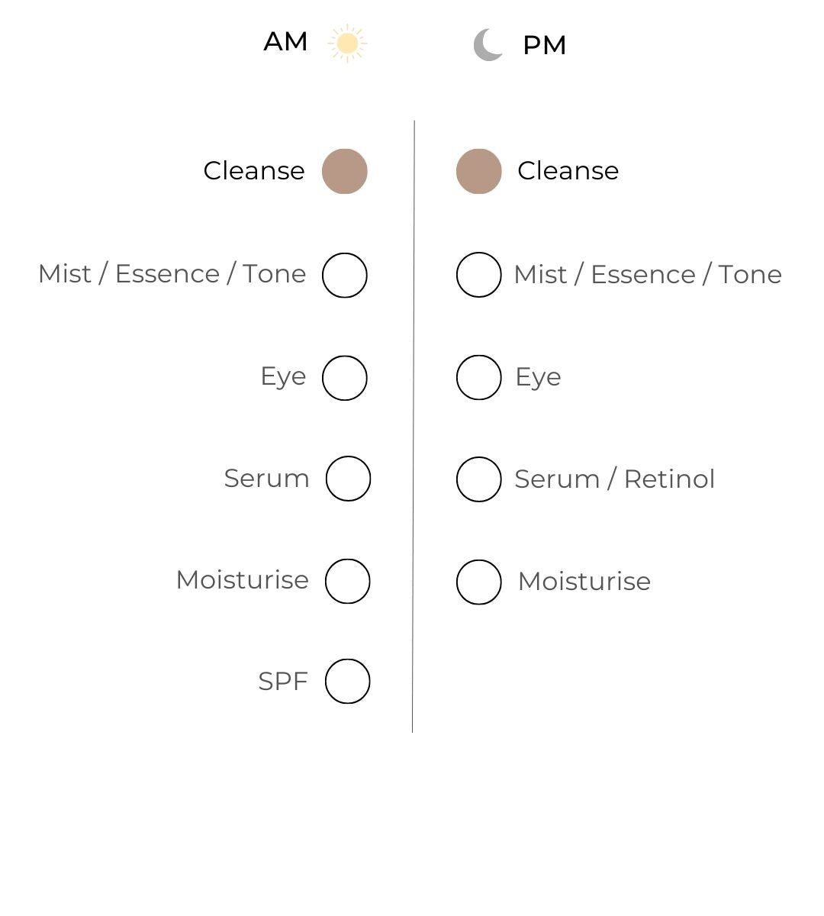Tick the AM Serum circle
Viewport: 824px width, 916px height.
click(x=348, y=479)
